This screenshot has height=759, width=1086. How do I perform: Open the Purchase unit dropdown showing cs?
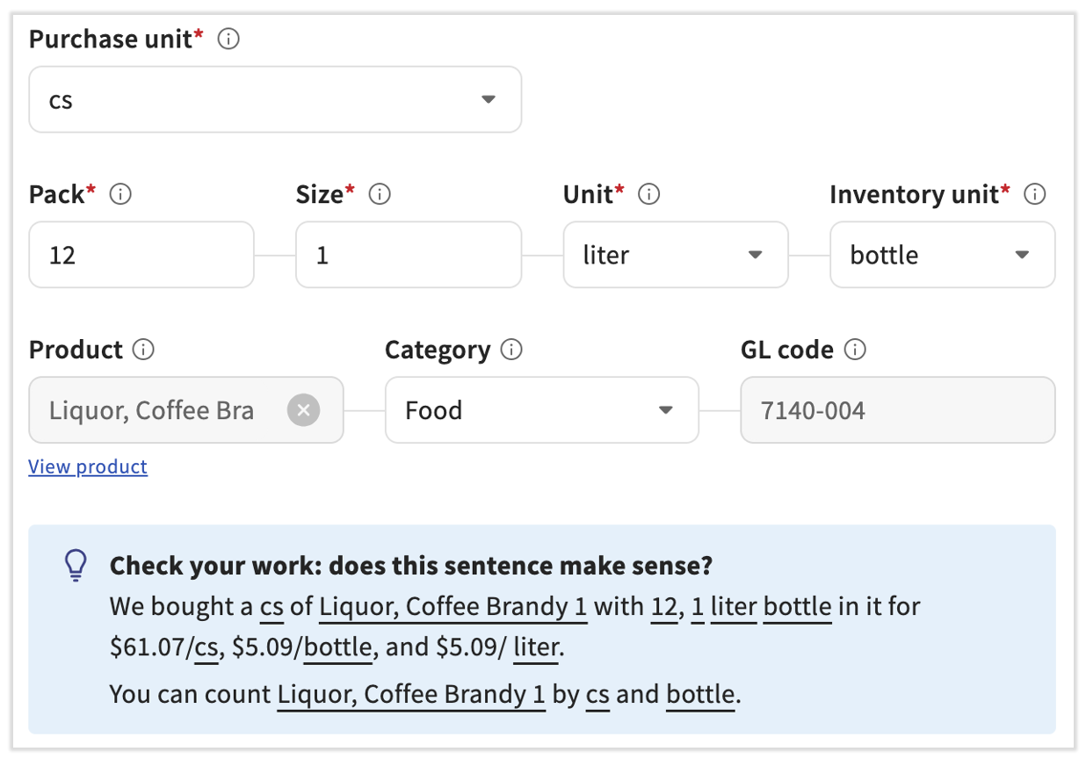point(275,100)
